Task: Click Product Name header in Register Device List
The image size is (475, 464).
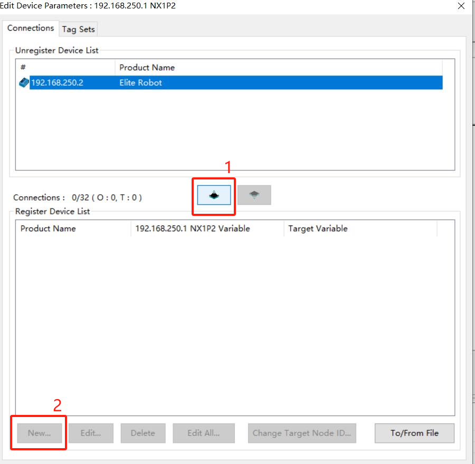Action: tap(48, 229)
